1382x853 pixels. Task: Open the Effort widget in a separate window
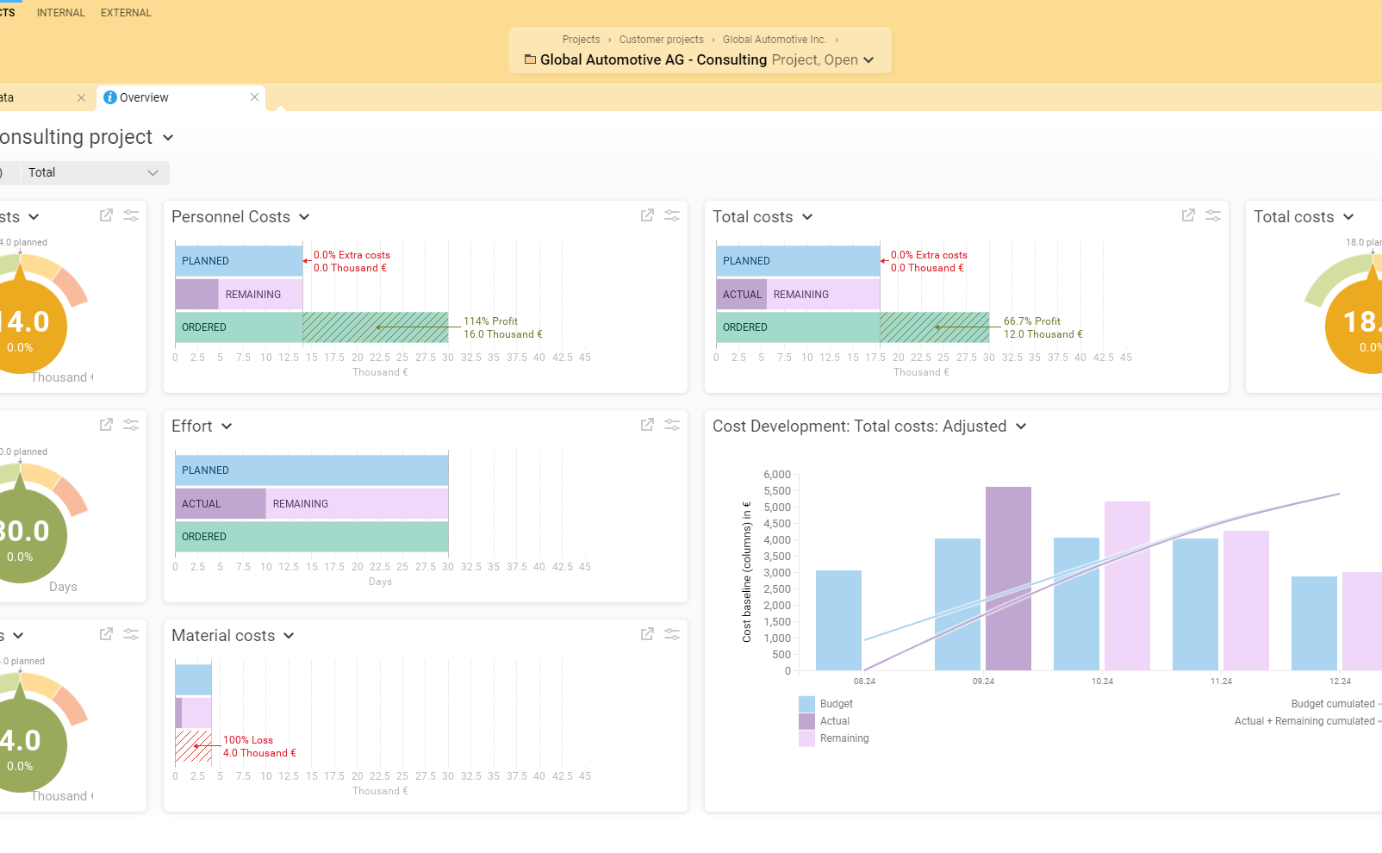pos(647,424)
